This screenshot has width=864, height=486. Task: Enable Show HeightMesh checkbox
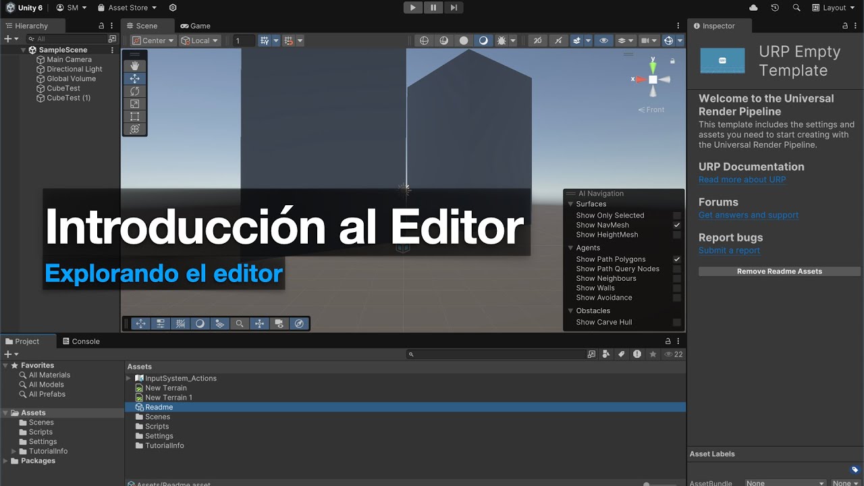click(x=677, y=235)
